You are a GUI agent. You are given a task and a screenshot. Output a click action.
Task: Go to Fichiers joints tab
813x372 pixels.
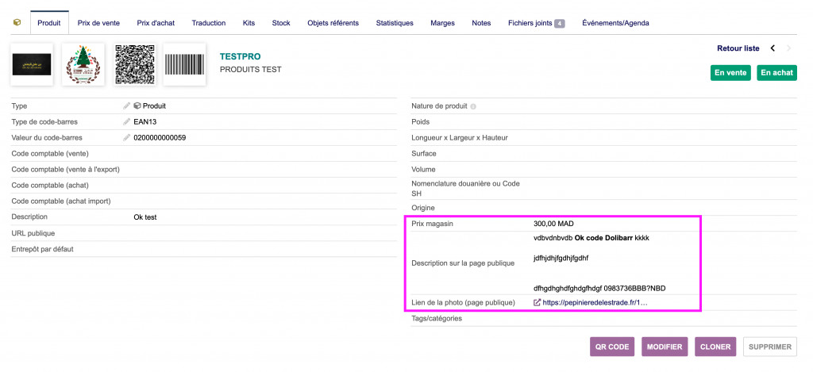536,23
